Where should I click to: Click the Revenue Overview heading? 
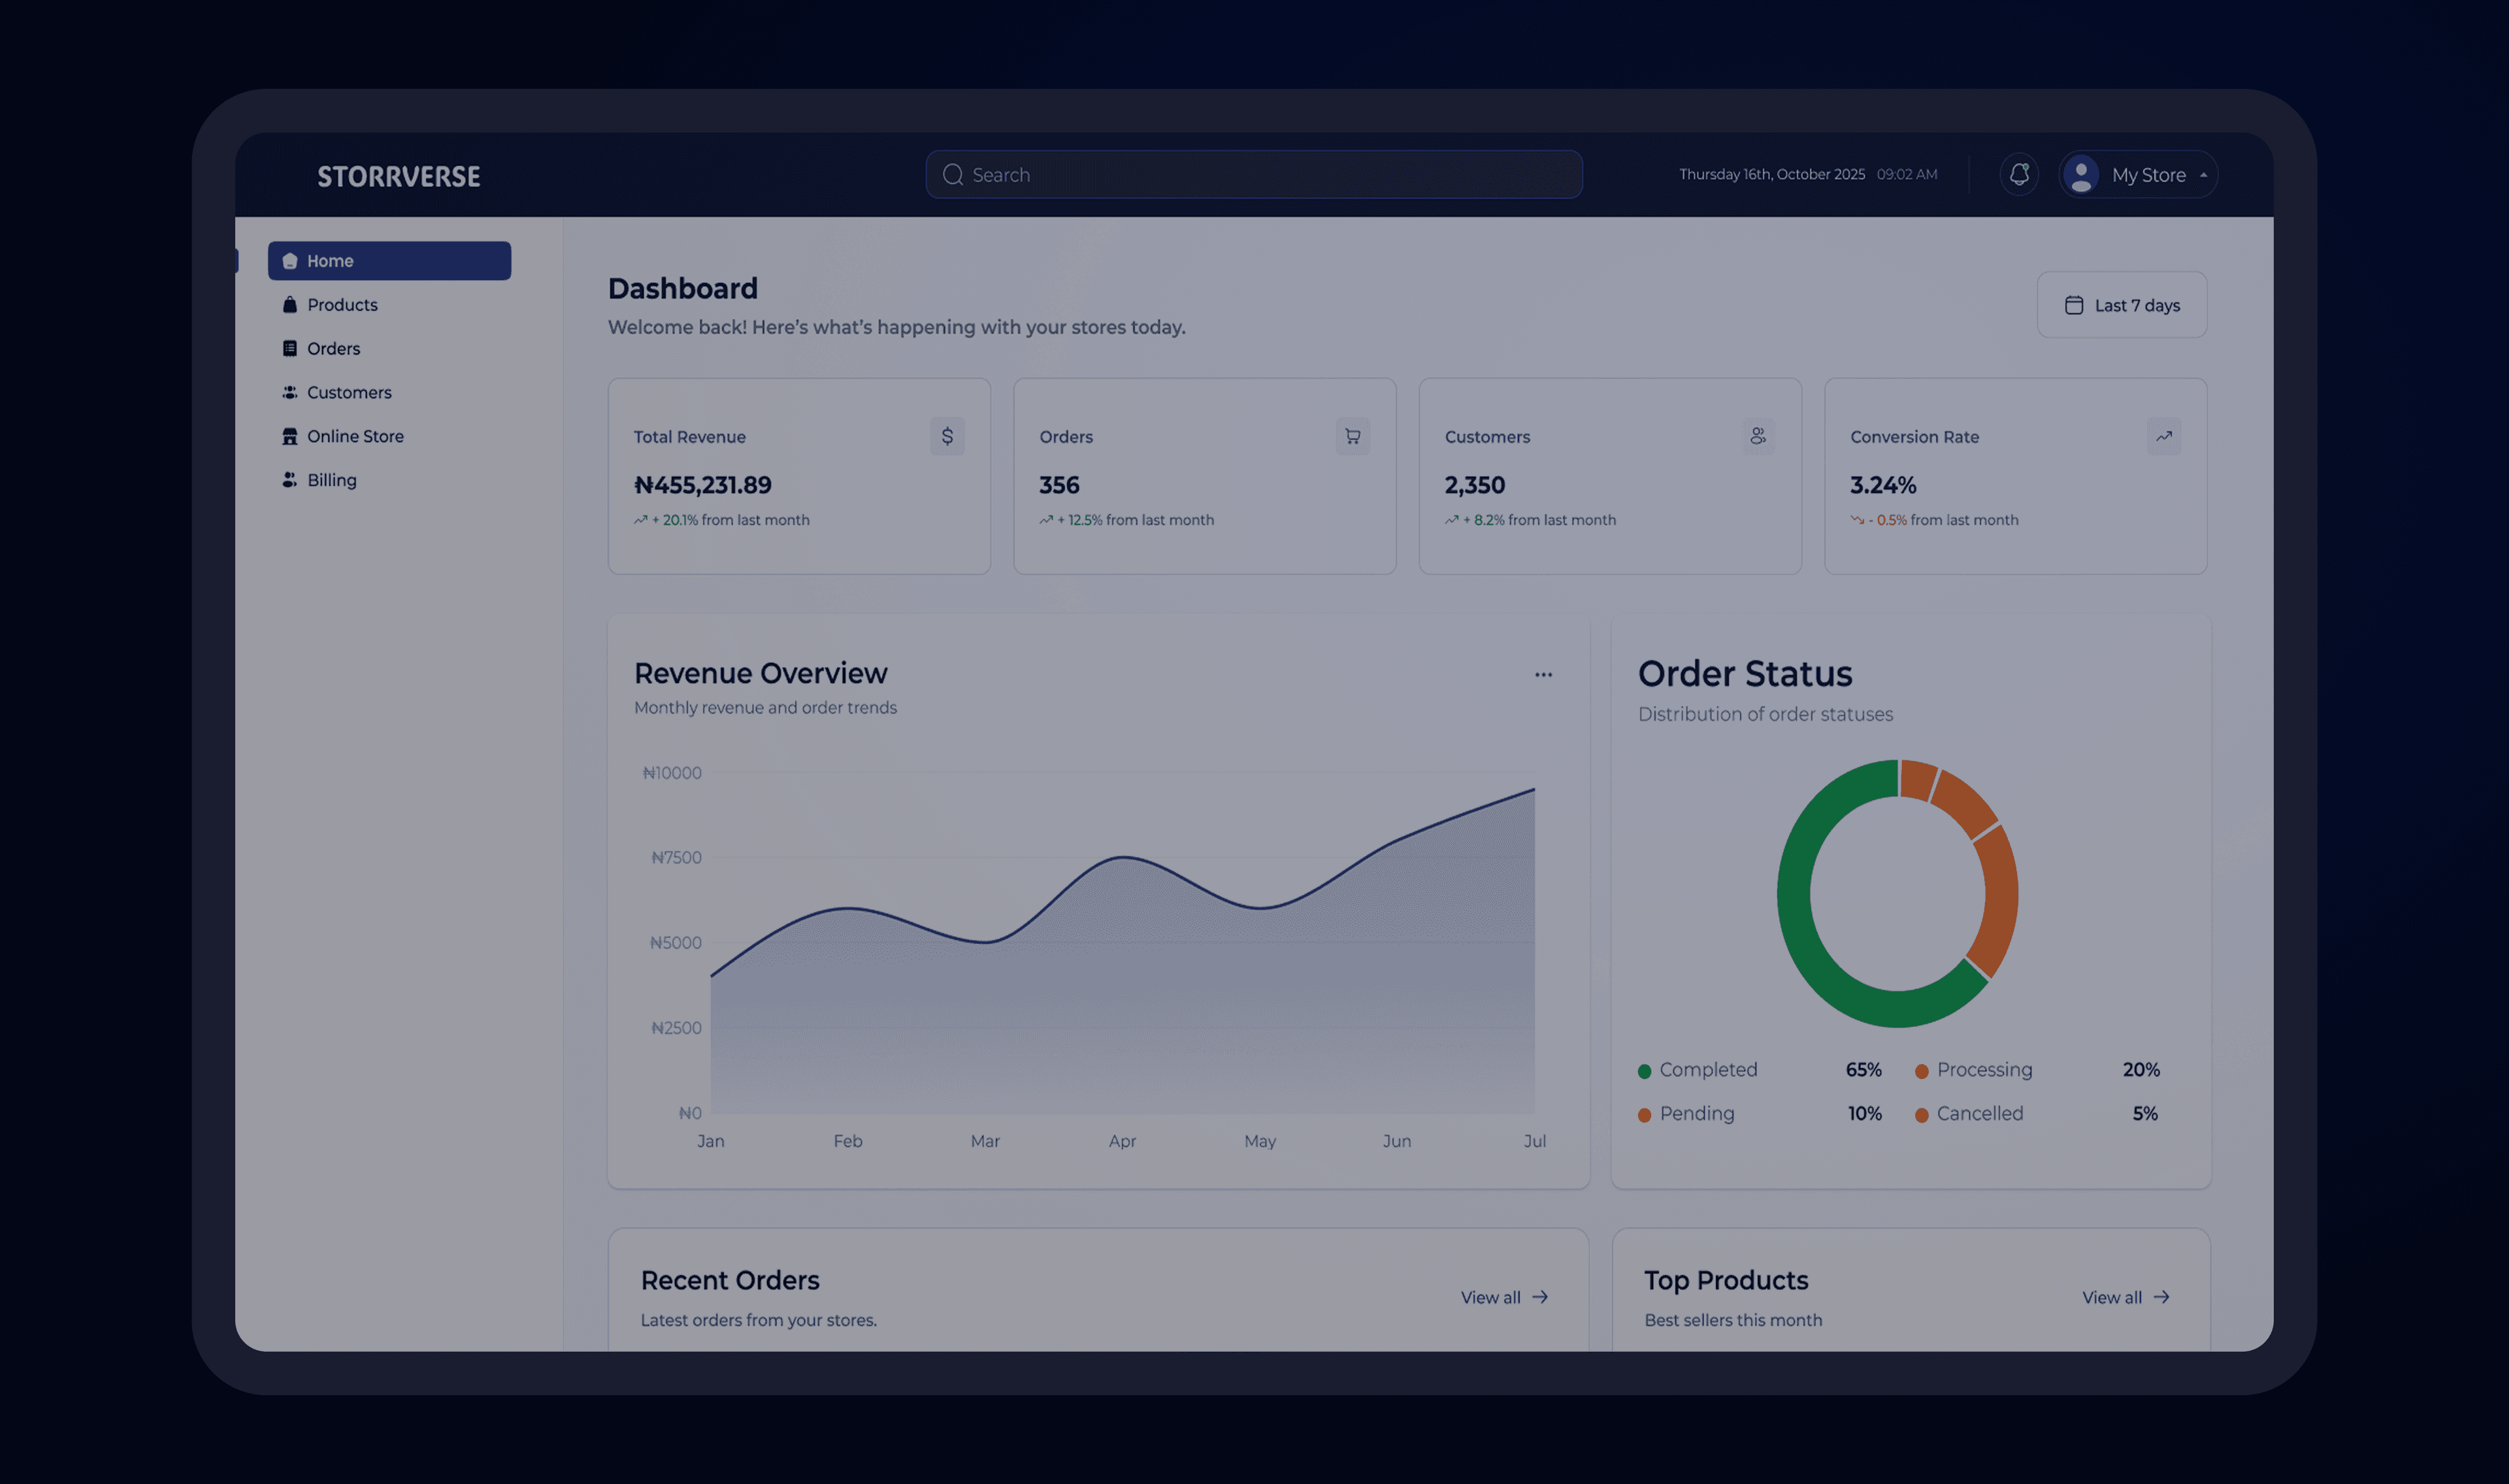(761, 673)
